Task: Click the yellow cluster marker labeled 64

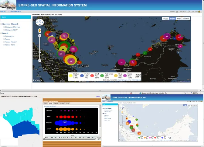Action: [63, 49]
